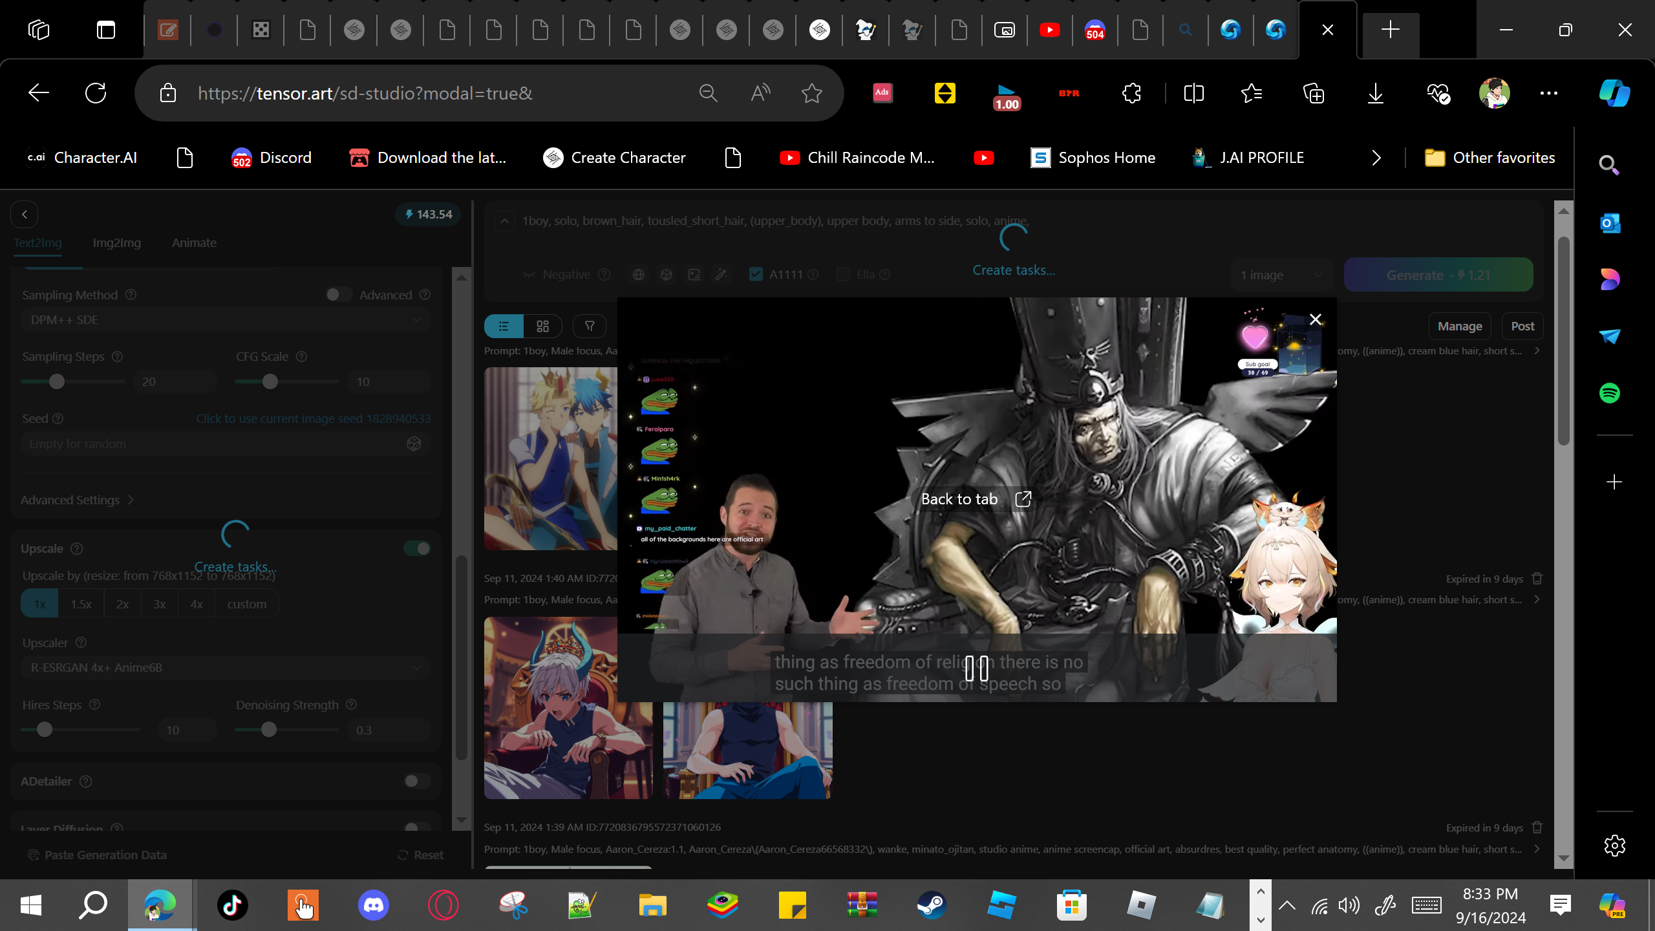Open help tooltip next to Upscaler label
This screenshot has height=931, width=1655.
point(81,643)
